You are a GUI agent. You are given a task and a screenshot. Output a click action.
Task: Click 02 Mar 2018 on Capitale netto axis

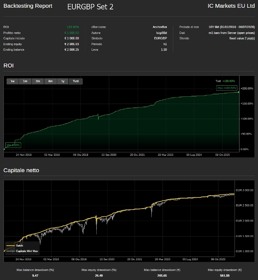[51, 259]
